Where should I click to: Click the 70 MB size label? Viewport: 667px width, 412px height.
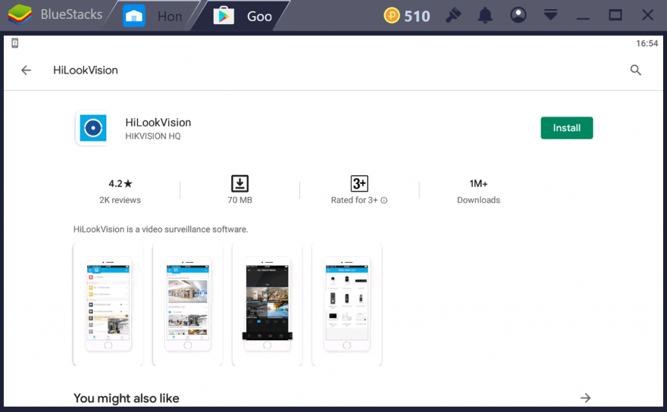click(240, 200)
